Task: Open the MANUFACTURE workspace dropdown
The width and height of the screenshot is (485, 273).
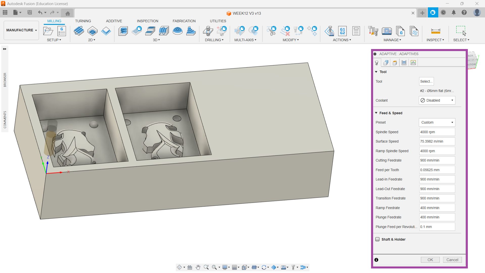Action: pos(21,30)
